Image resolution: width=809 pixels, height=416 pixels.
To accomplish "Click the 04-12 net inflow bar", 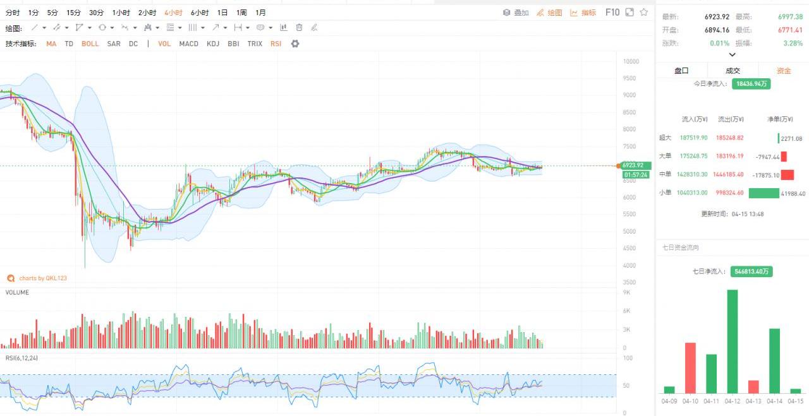I will pos(733,341).
